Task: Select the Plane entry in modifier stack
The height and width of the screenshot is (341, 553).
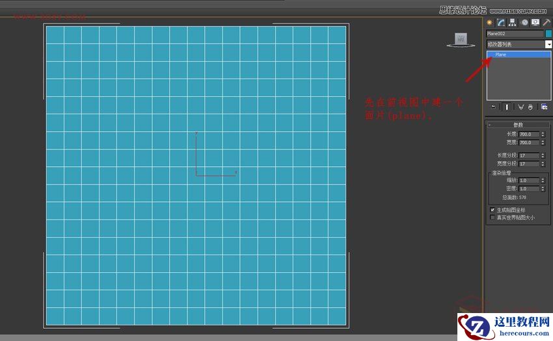Action: [x=519, y=55]
